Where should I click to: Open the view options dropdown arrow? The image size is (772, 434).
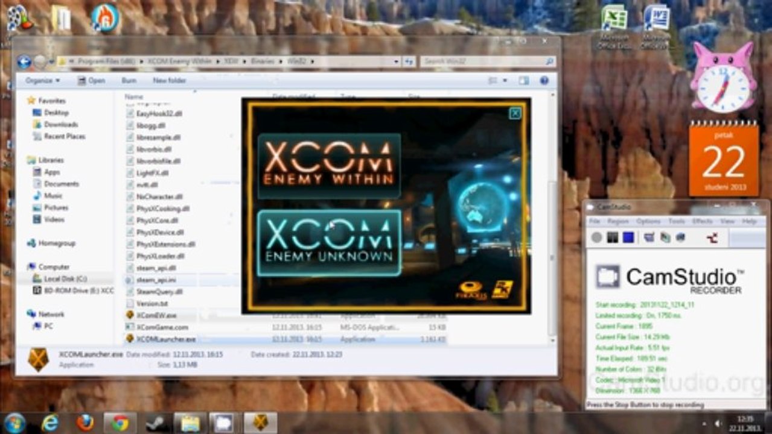tap(503, 80)
